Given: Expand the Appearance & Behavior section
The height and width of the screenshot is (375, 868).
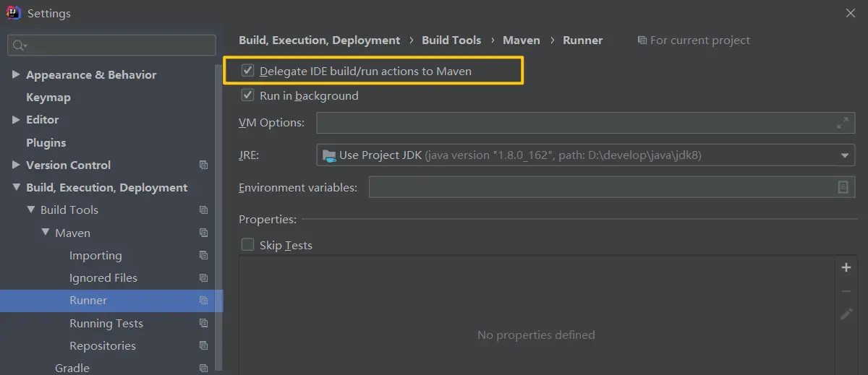Looking at the screenshot, I should 16,74.
